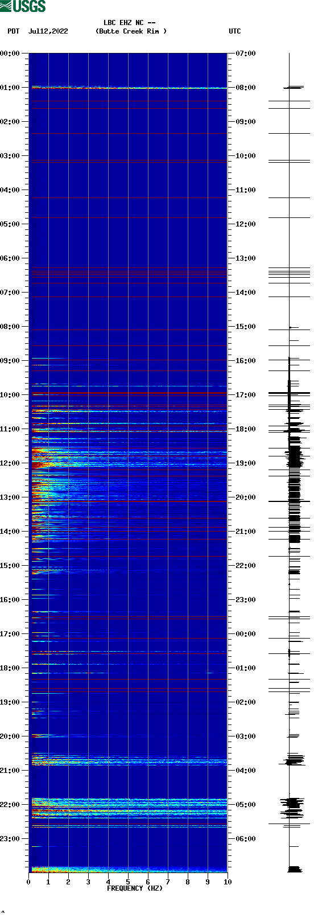Click the PDT time label '18:00'
Viewport: 314px width, 918px height.
click(10, 668)
